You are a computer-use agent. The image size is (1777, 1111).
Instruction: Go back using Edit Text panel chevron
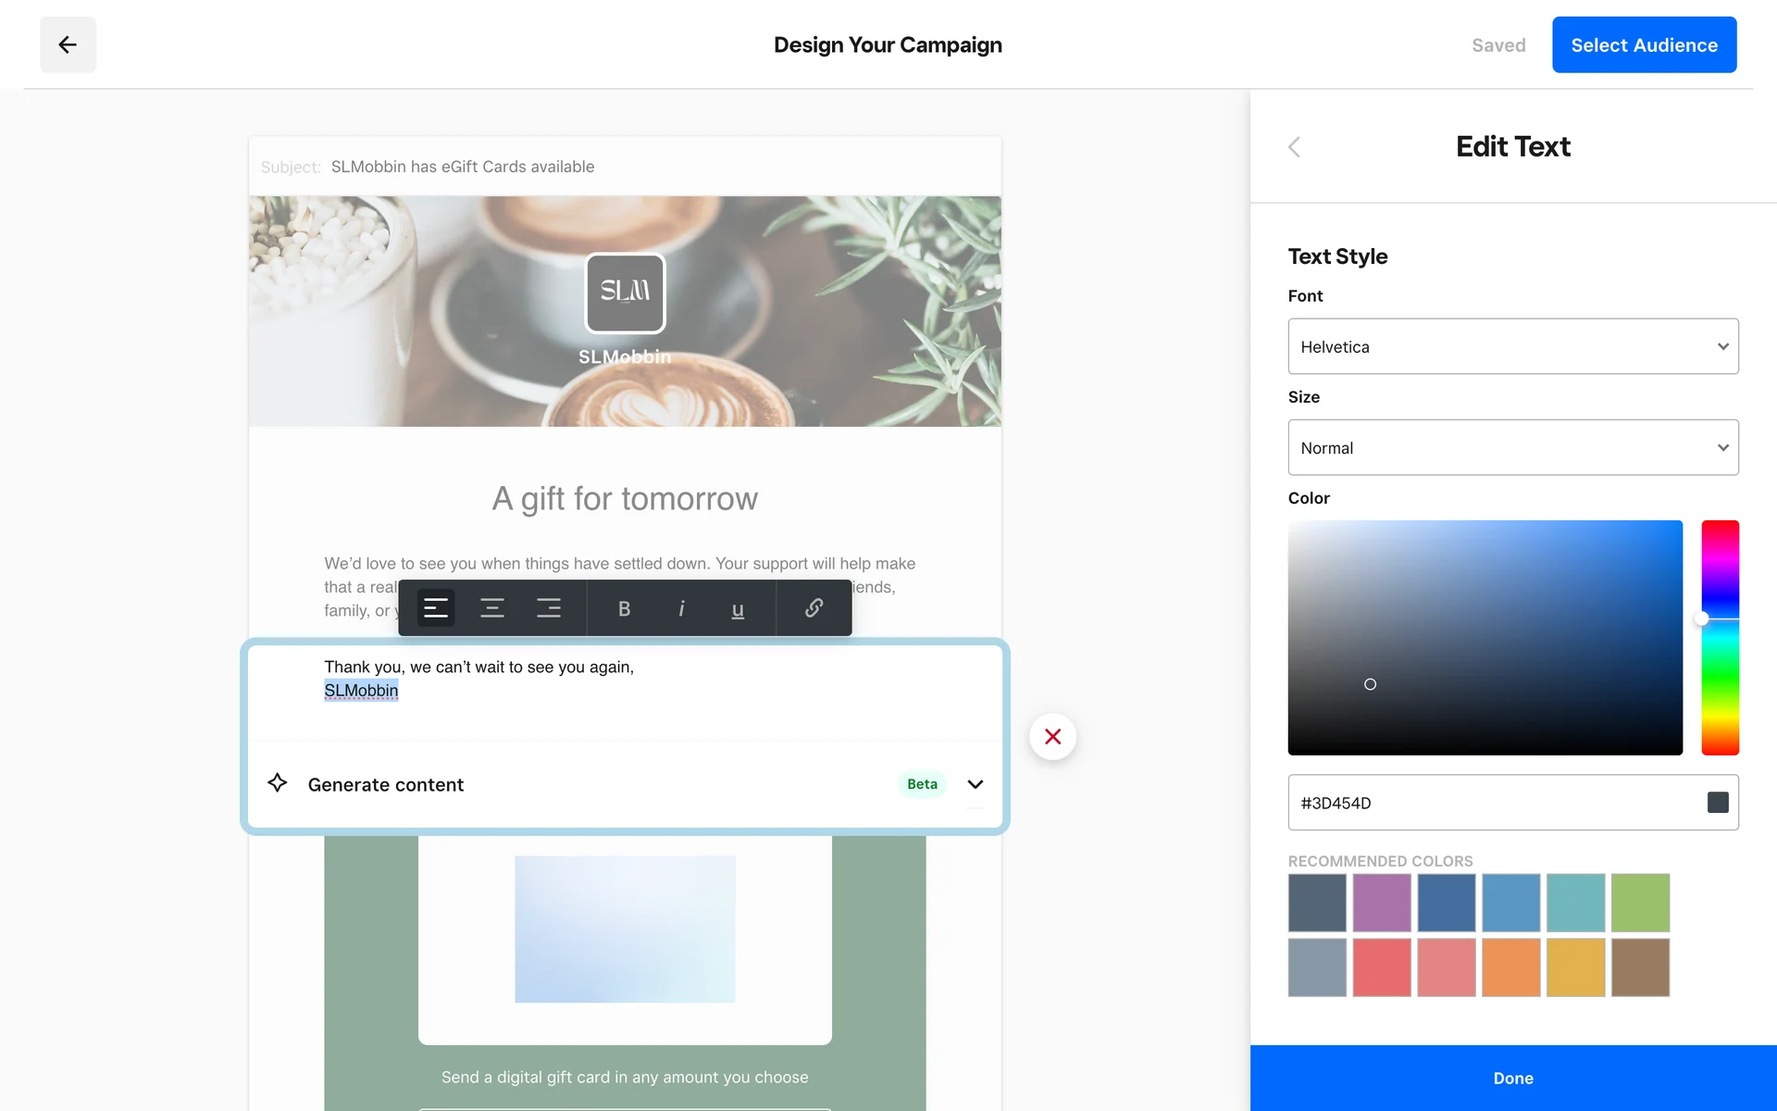(1295, 146)
